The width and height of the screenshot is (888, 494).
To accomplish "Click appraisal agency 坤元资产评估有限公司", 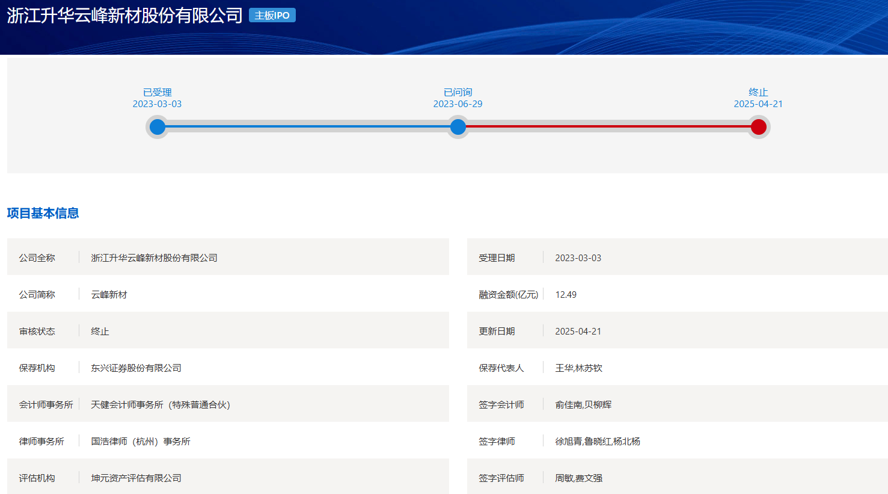I will click(136, 478).
